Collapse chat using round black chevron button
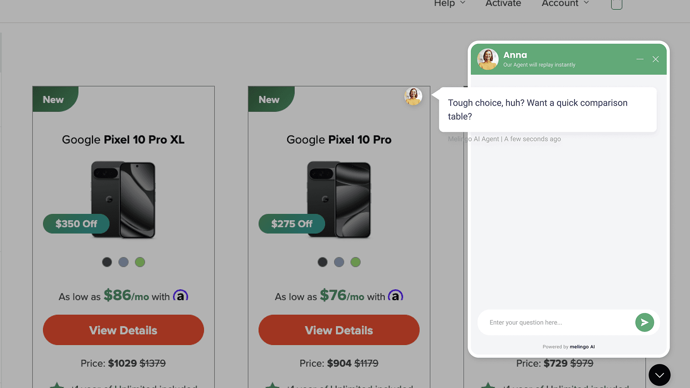The height and width of the screenshot is (388, 690). 659,375
